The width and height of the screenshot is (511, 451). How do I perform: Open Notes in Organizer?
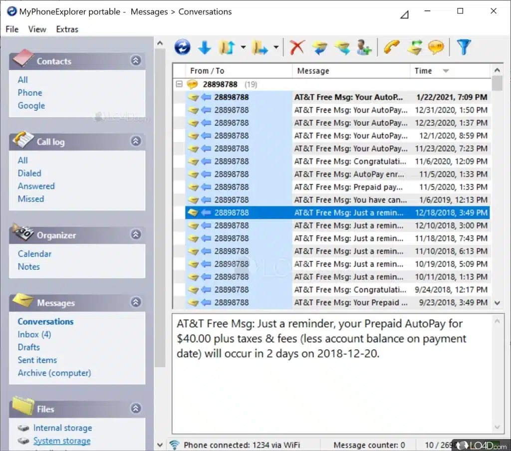click(28, 267)
